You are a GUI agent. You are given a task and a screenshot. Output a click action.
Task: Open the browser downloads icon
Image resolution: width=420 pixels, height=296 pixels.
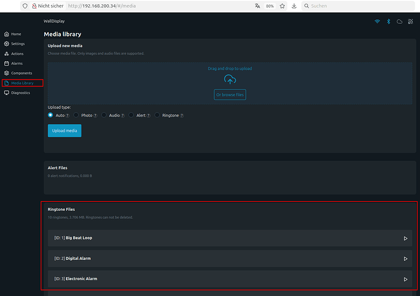(x=294, y=6)
